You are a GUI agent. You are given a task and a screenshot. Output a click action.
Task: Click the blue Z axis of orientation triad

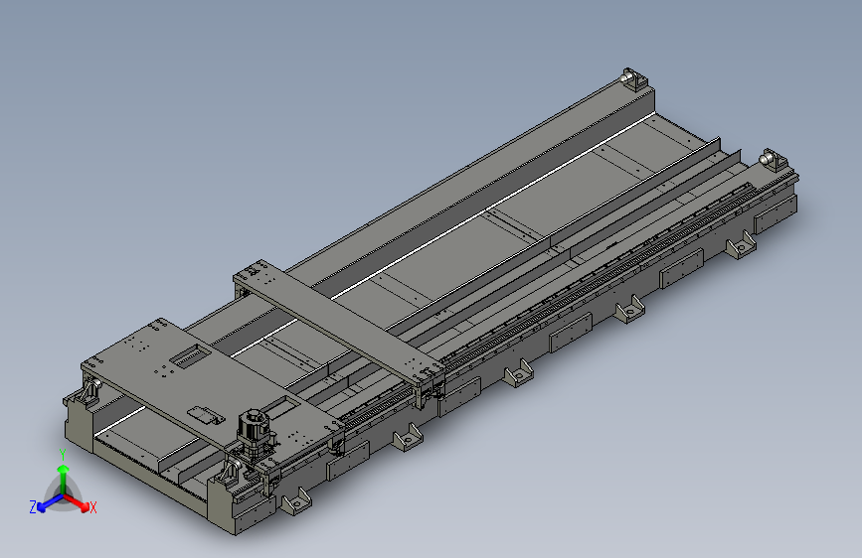tap(46, 504)
